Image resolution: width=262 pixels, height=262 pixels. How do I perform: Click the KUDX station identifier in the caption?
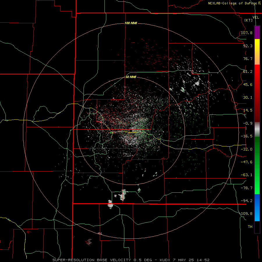coord(165,260)
